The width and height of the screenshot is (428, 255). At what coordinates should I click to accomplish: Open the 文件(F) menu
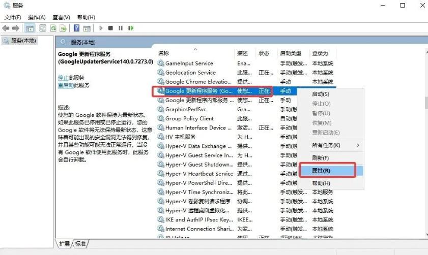tap(13, 17)
